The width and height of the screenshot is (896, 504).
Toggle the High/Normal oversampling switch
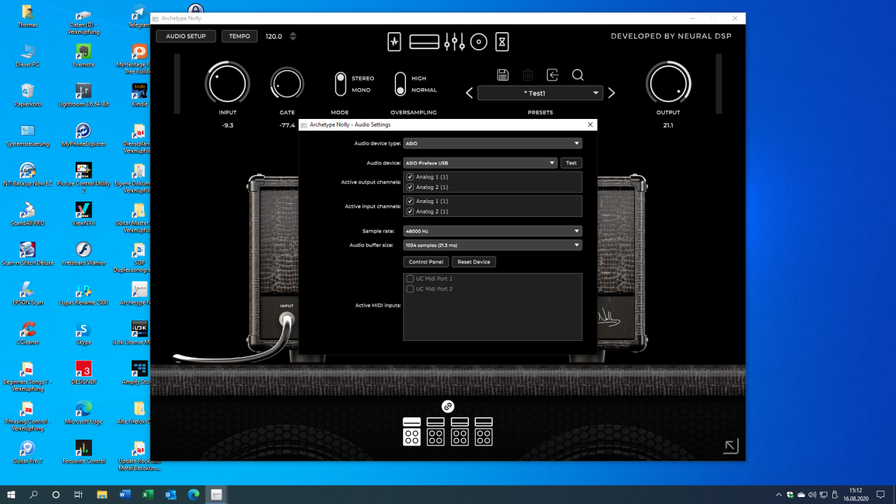click(x=400, y=84)
